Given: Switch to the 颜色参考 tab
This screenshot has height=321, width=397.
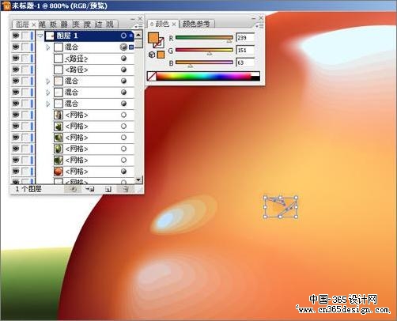Looking at the screenshot, I should [x=196, y=24].
